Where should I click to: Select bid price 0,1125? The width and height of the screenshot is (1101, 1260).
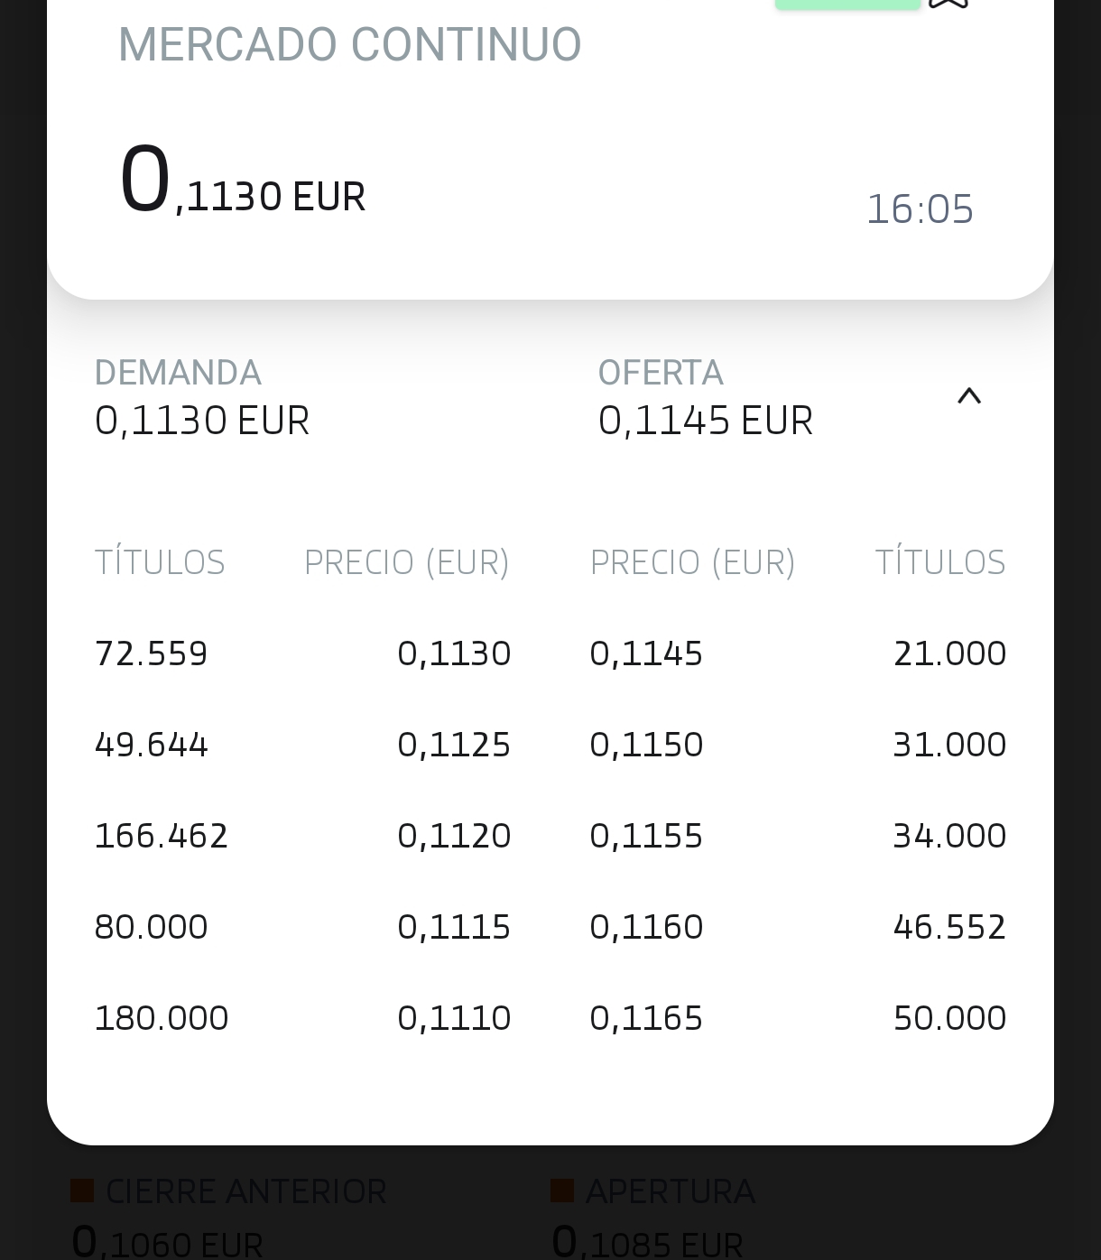(x=454, y=745)
